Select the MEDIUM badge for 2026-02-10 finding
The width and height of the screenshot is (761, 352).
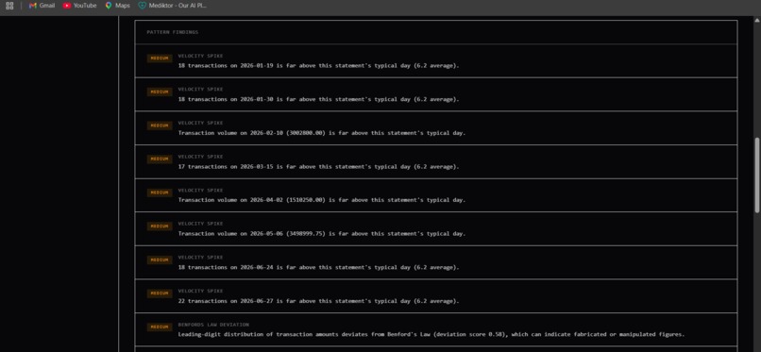[160, 126]
